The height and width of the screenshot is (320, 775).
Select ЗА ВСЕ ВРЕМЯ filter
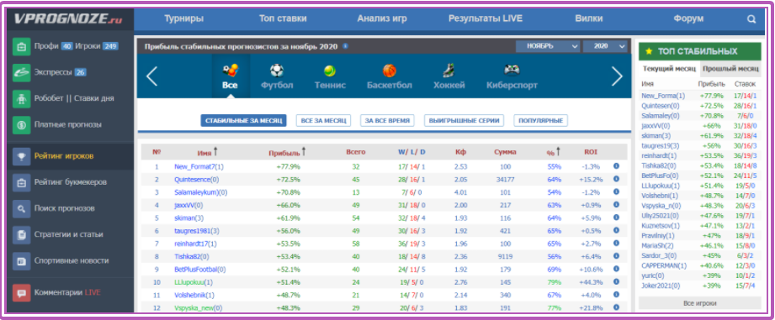point(387,120)
